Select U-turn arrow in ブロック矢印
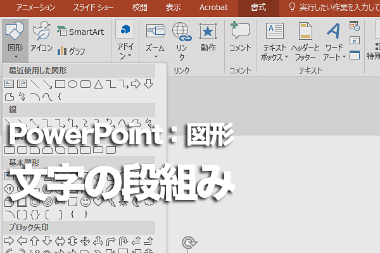The width and height of the screenshot is (380, 253). (123, 241)
